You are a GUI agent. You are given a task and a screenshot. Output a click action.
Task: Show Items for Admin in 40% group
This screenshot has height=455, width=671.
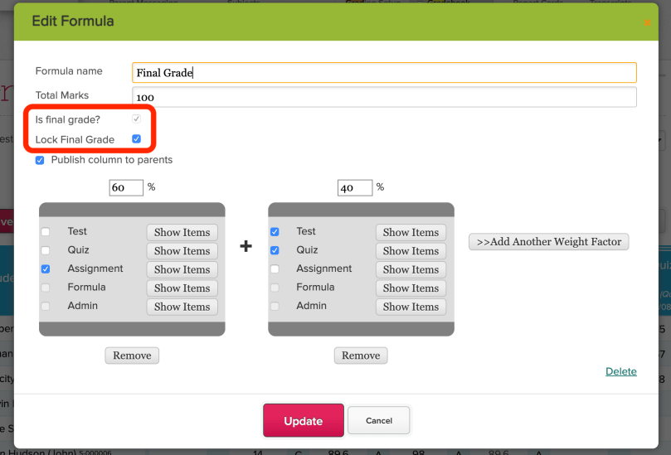[x=411, y=307]
